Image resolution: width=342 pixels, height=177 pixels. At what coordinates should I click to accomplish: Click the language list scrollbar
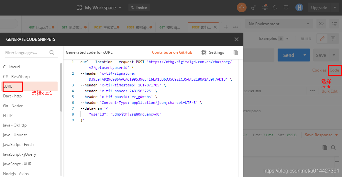61,87
